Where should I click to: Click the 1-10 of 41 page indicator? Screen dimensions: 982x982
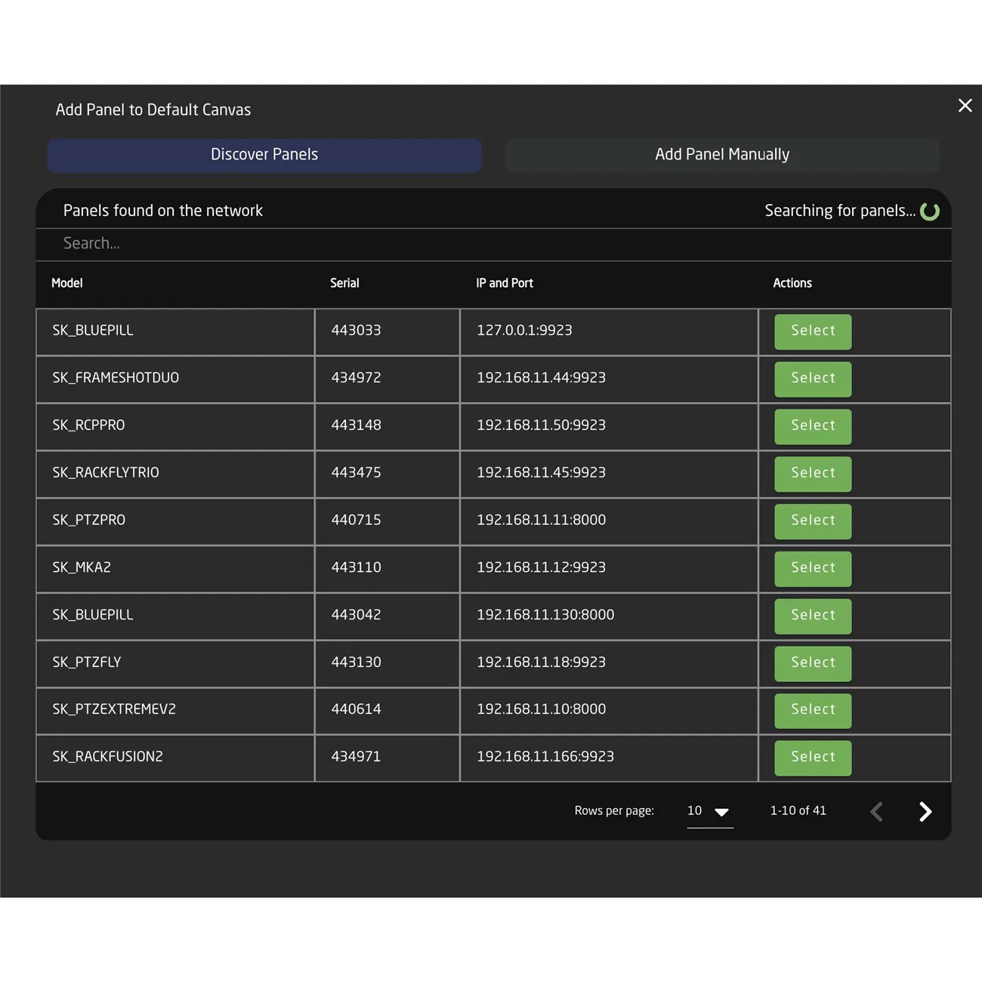[798, 811]
